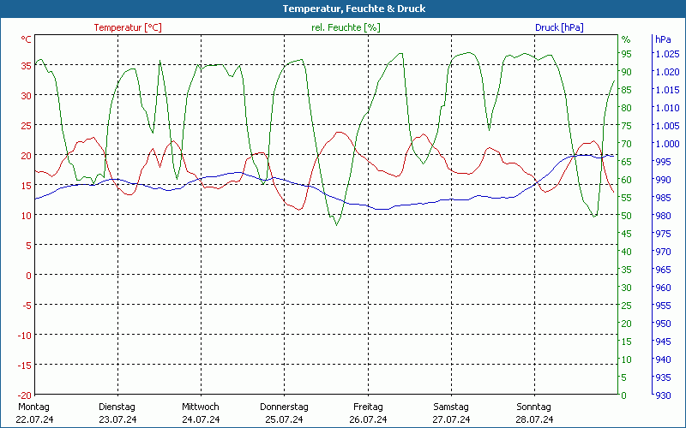Screen dimensions: 686x428
Task: Click the date '23.07.24'
Action: point(117,419)
